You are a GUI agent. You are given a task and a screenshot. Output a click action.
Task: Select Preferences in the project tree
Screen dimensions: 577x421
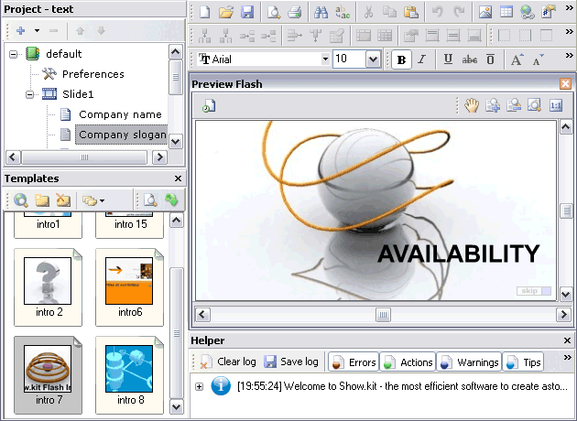click(93, 74)
